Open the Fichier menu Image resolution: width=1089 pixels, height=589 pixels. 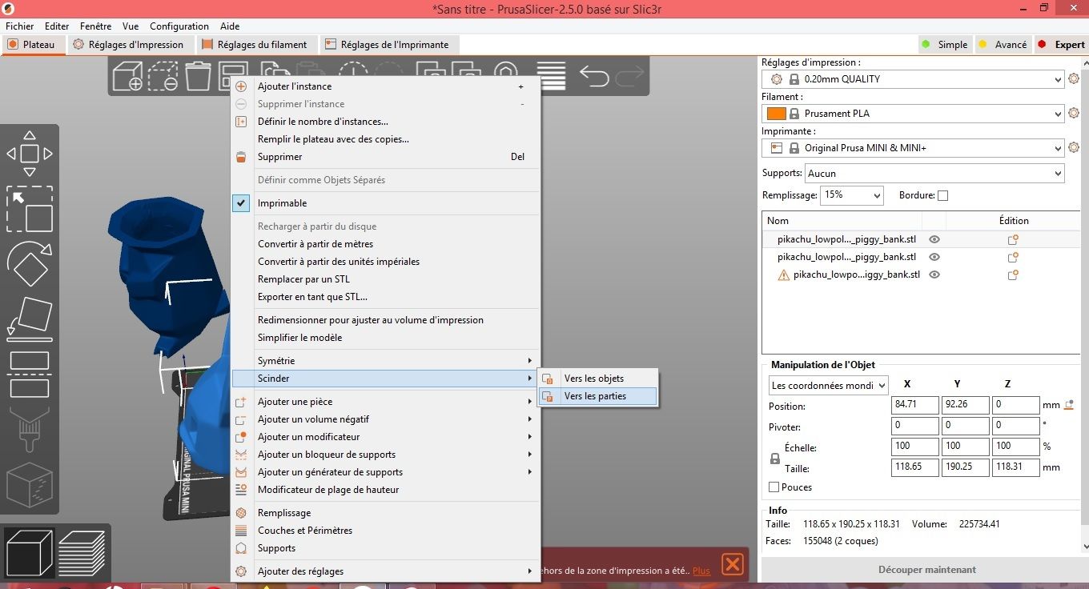tap(20, 26)
